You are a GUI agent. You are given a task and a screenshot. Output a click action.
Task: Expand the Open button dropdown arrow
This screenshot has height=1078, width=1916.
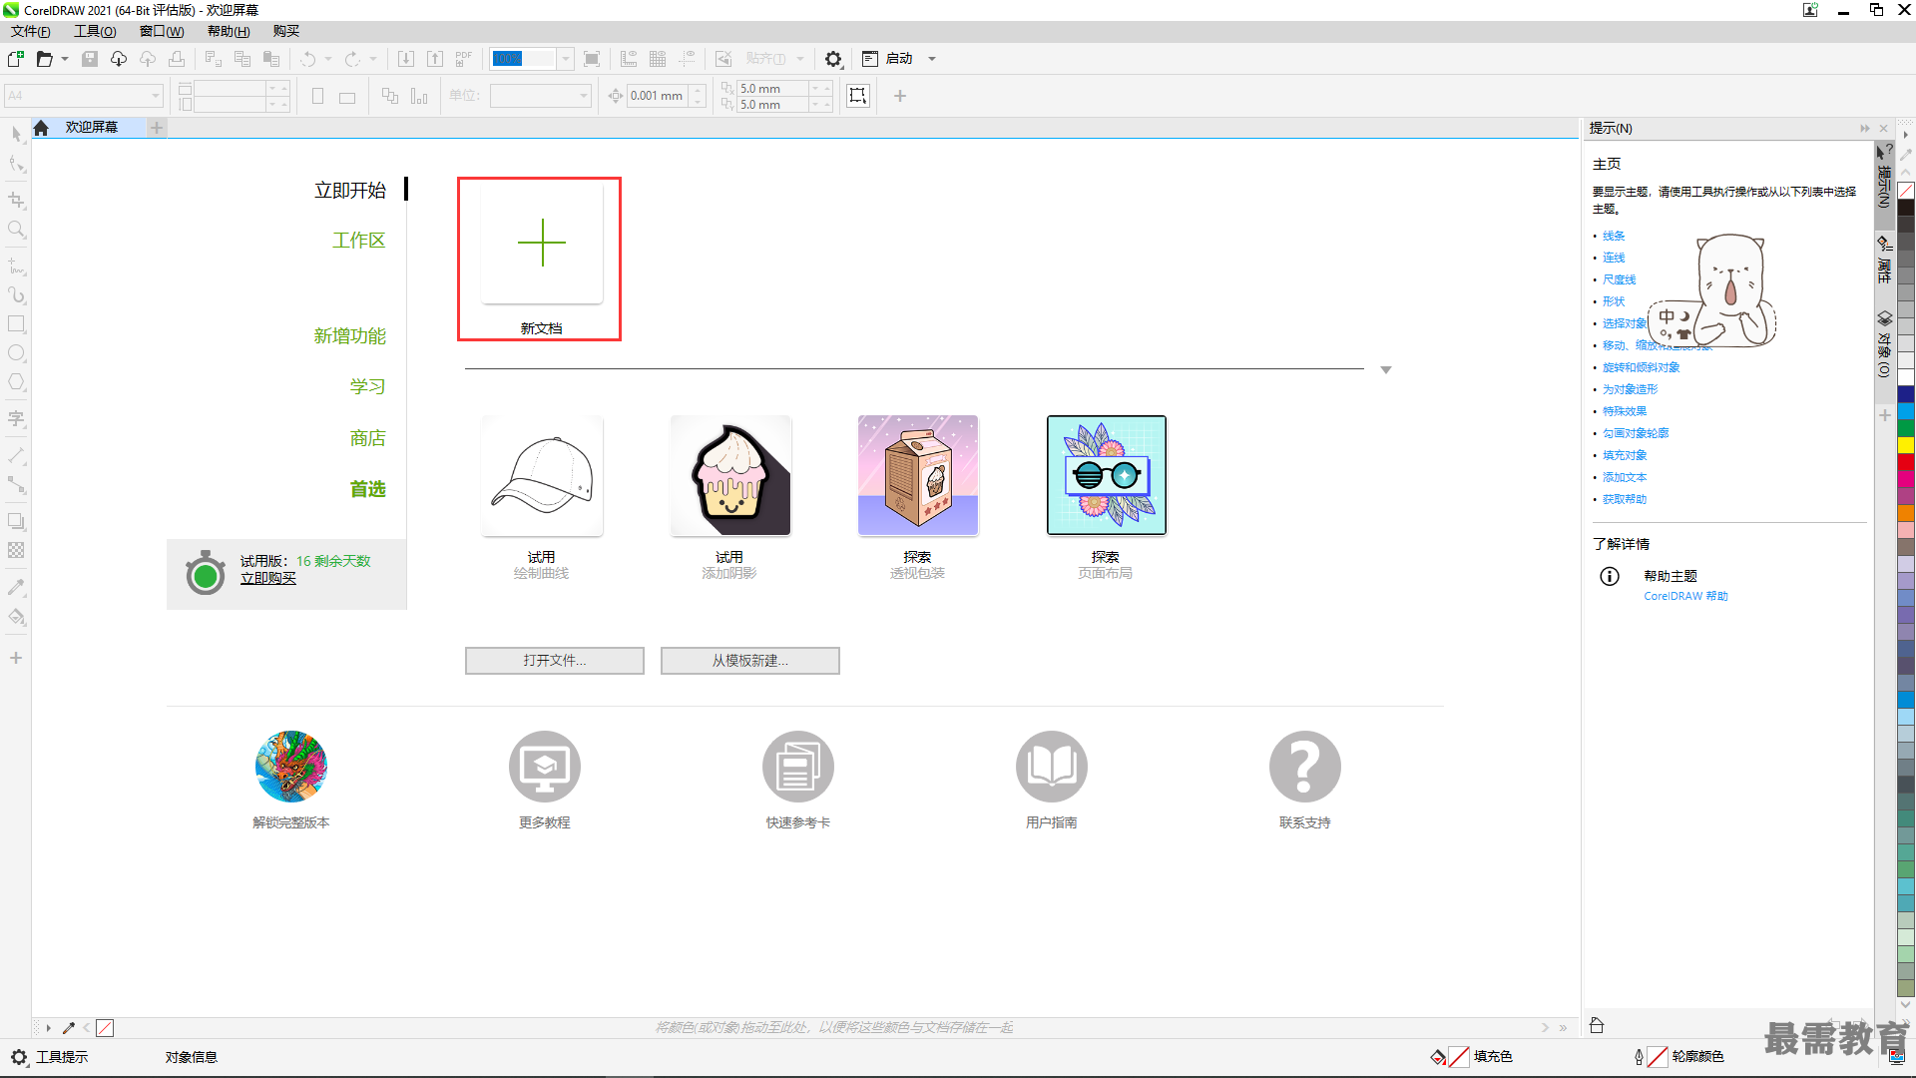click(65, 59)
